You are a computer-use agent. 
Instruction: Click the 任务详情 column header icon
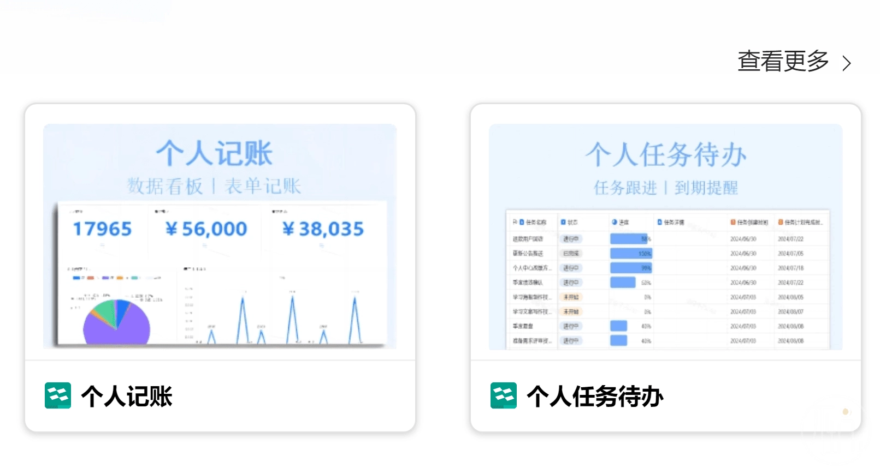[660, 222]
